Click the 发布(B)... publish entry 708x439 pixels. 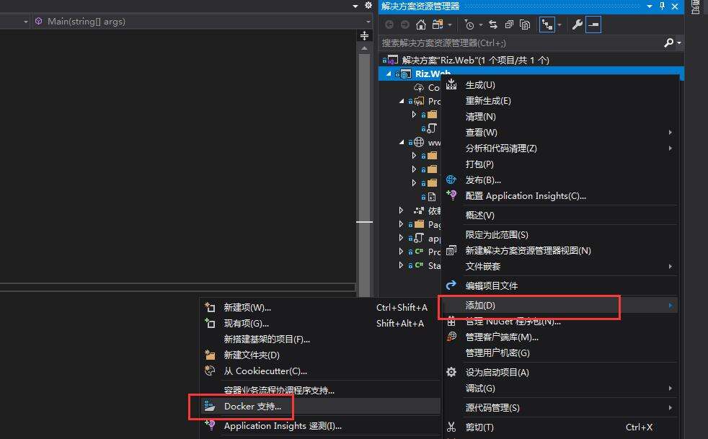tap(560, 179)
